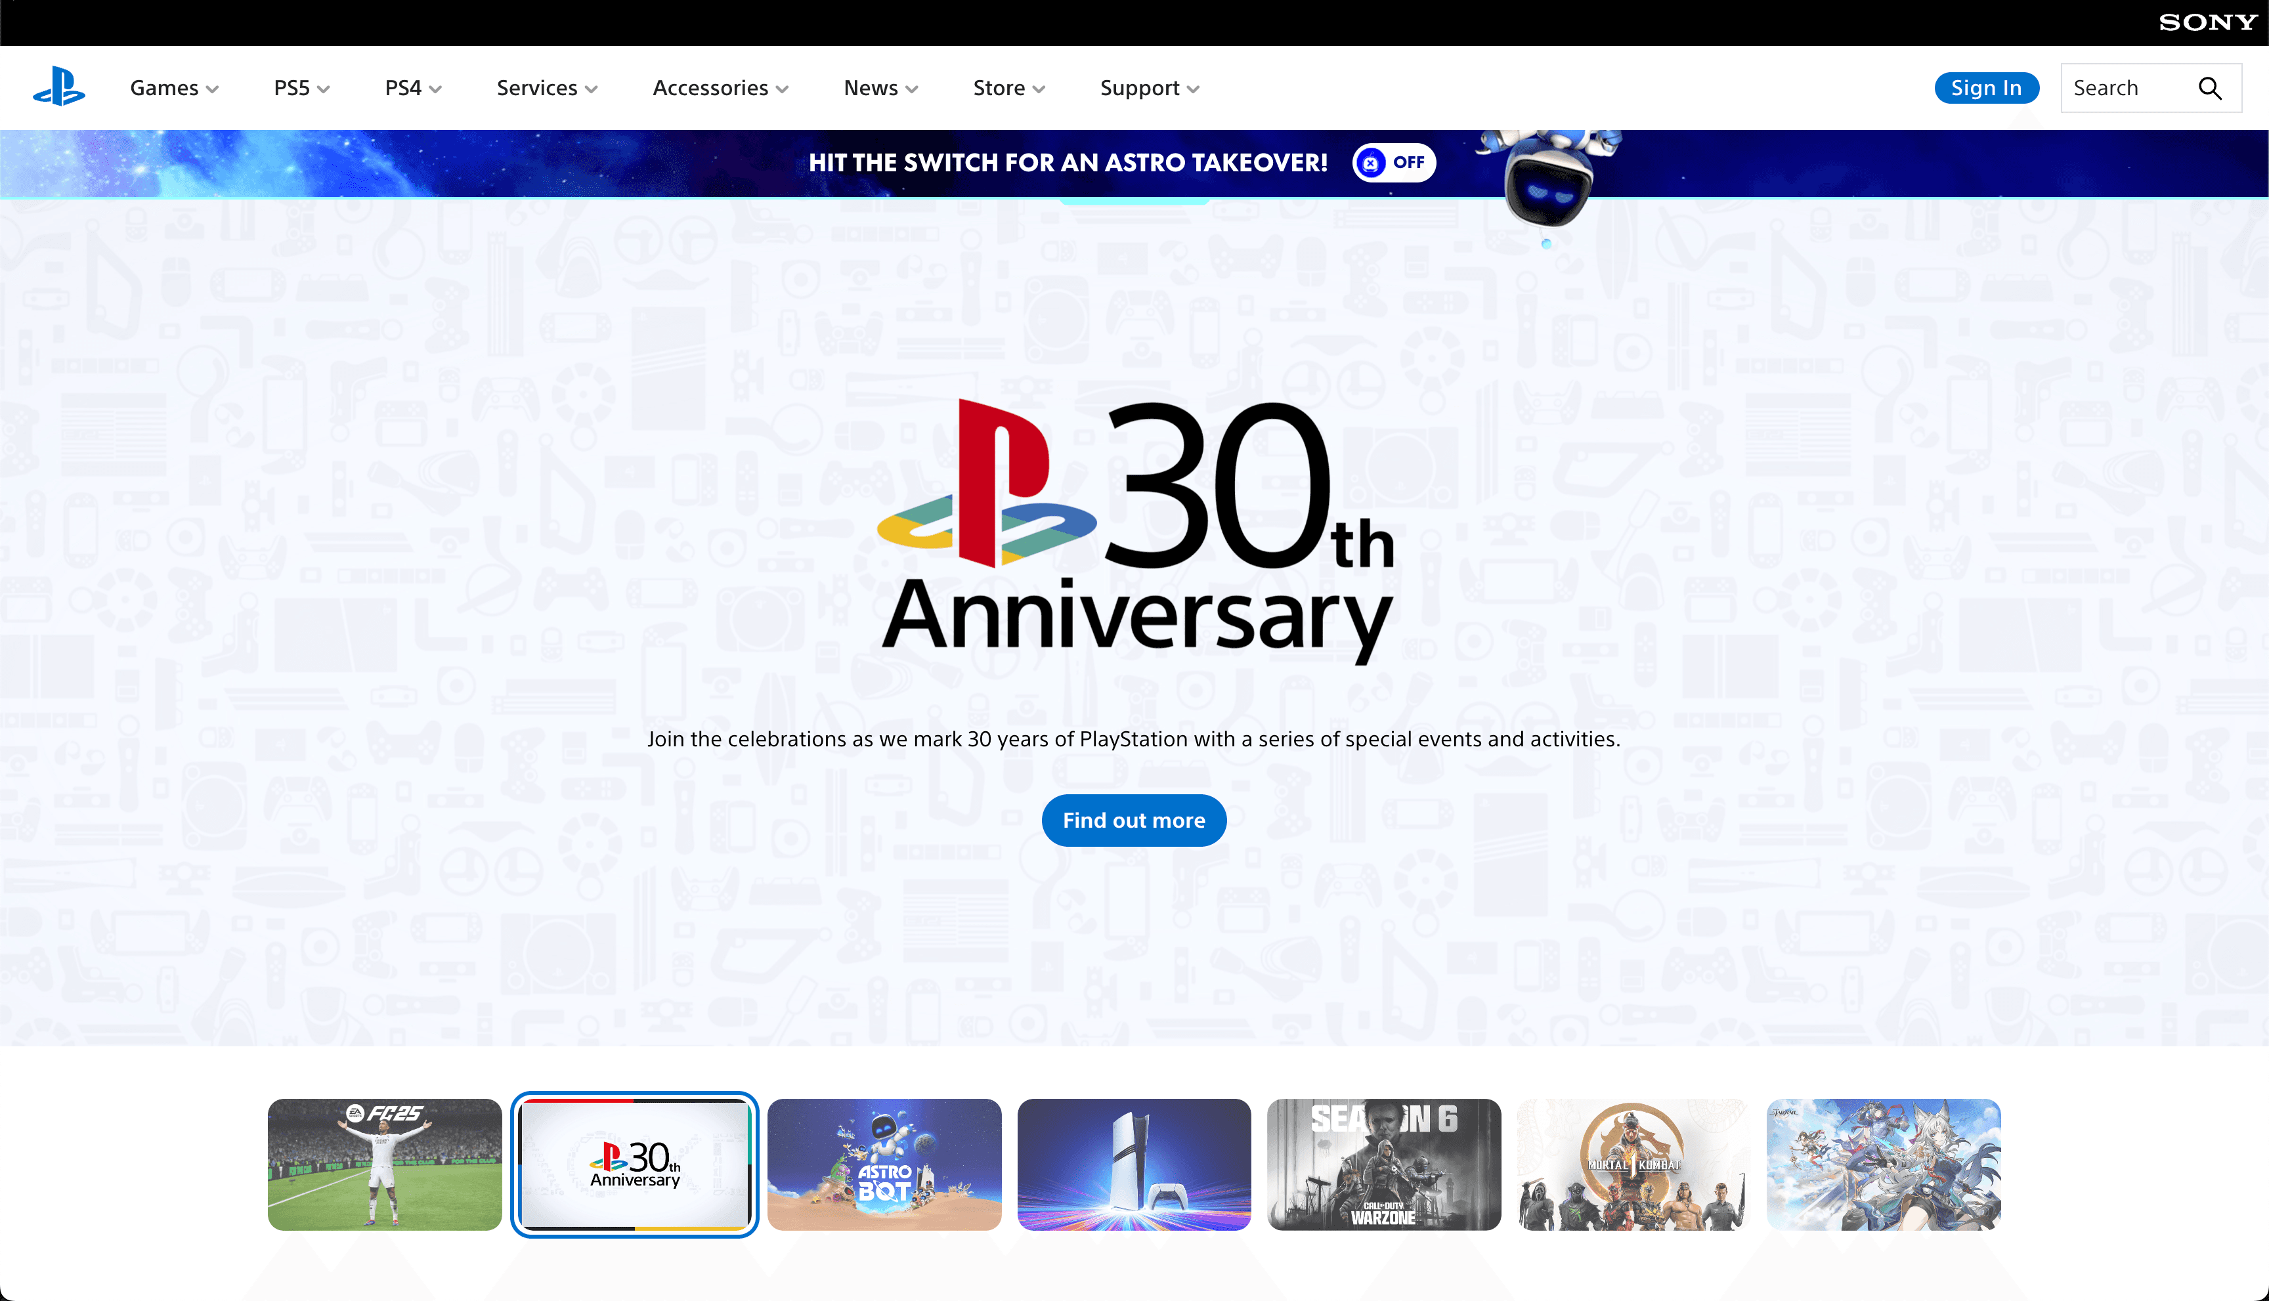This screenshot has width=2269, height=1301.
Task: Select the Call of Duty Warzone thumbnail
Action: click(1383, 1164)
